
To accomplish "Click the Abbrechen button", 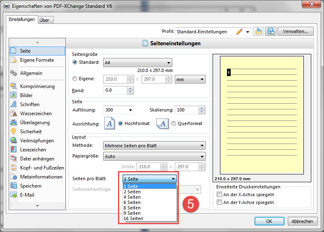I will pos(302,221).
